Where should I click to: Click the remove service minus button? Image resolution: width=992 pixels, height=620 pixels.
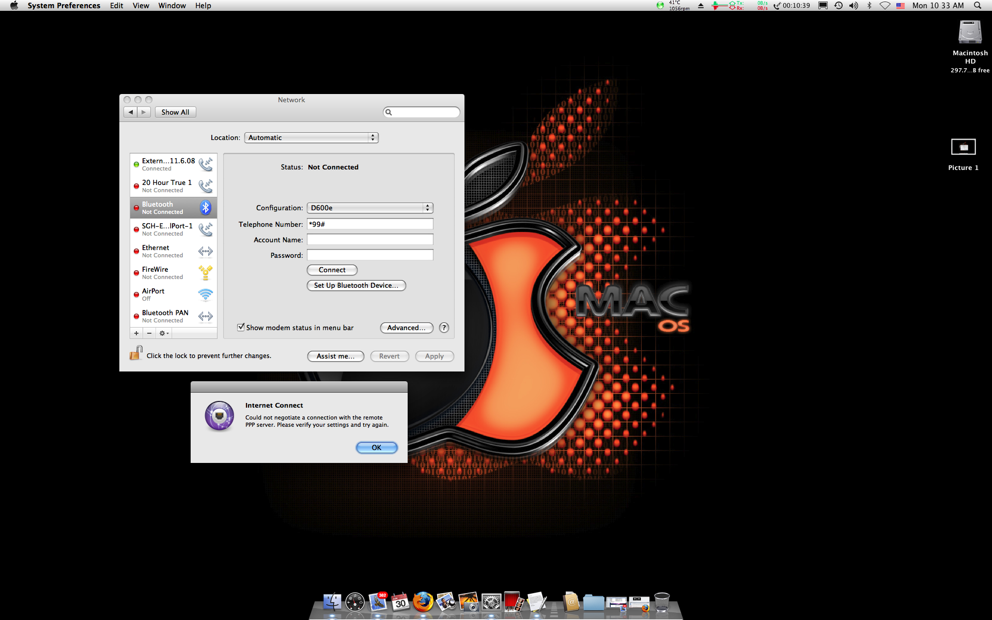click(x=149, y=333)
